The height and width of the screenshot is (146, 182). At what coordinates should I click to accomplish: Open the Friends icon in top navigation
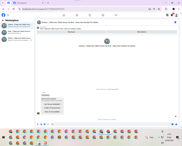77,15
